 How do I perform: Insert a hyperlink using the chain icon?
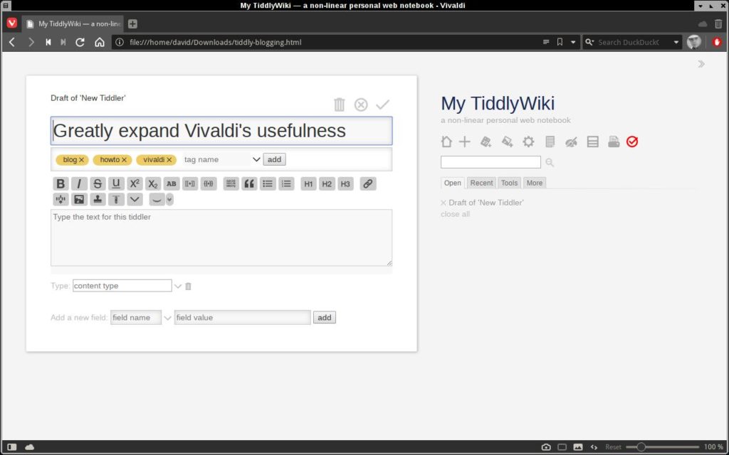point(368,184)
